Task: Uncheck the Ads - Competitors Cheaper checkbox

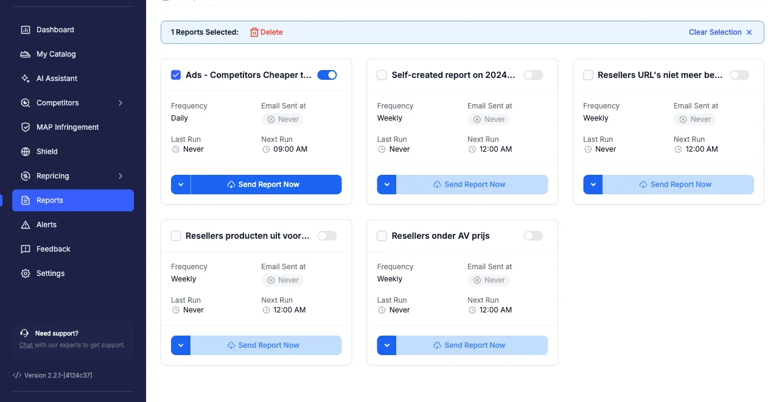Action: [176, 75]
